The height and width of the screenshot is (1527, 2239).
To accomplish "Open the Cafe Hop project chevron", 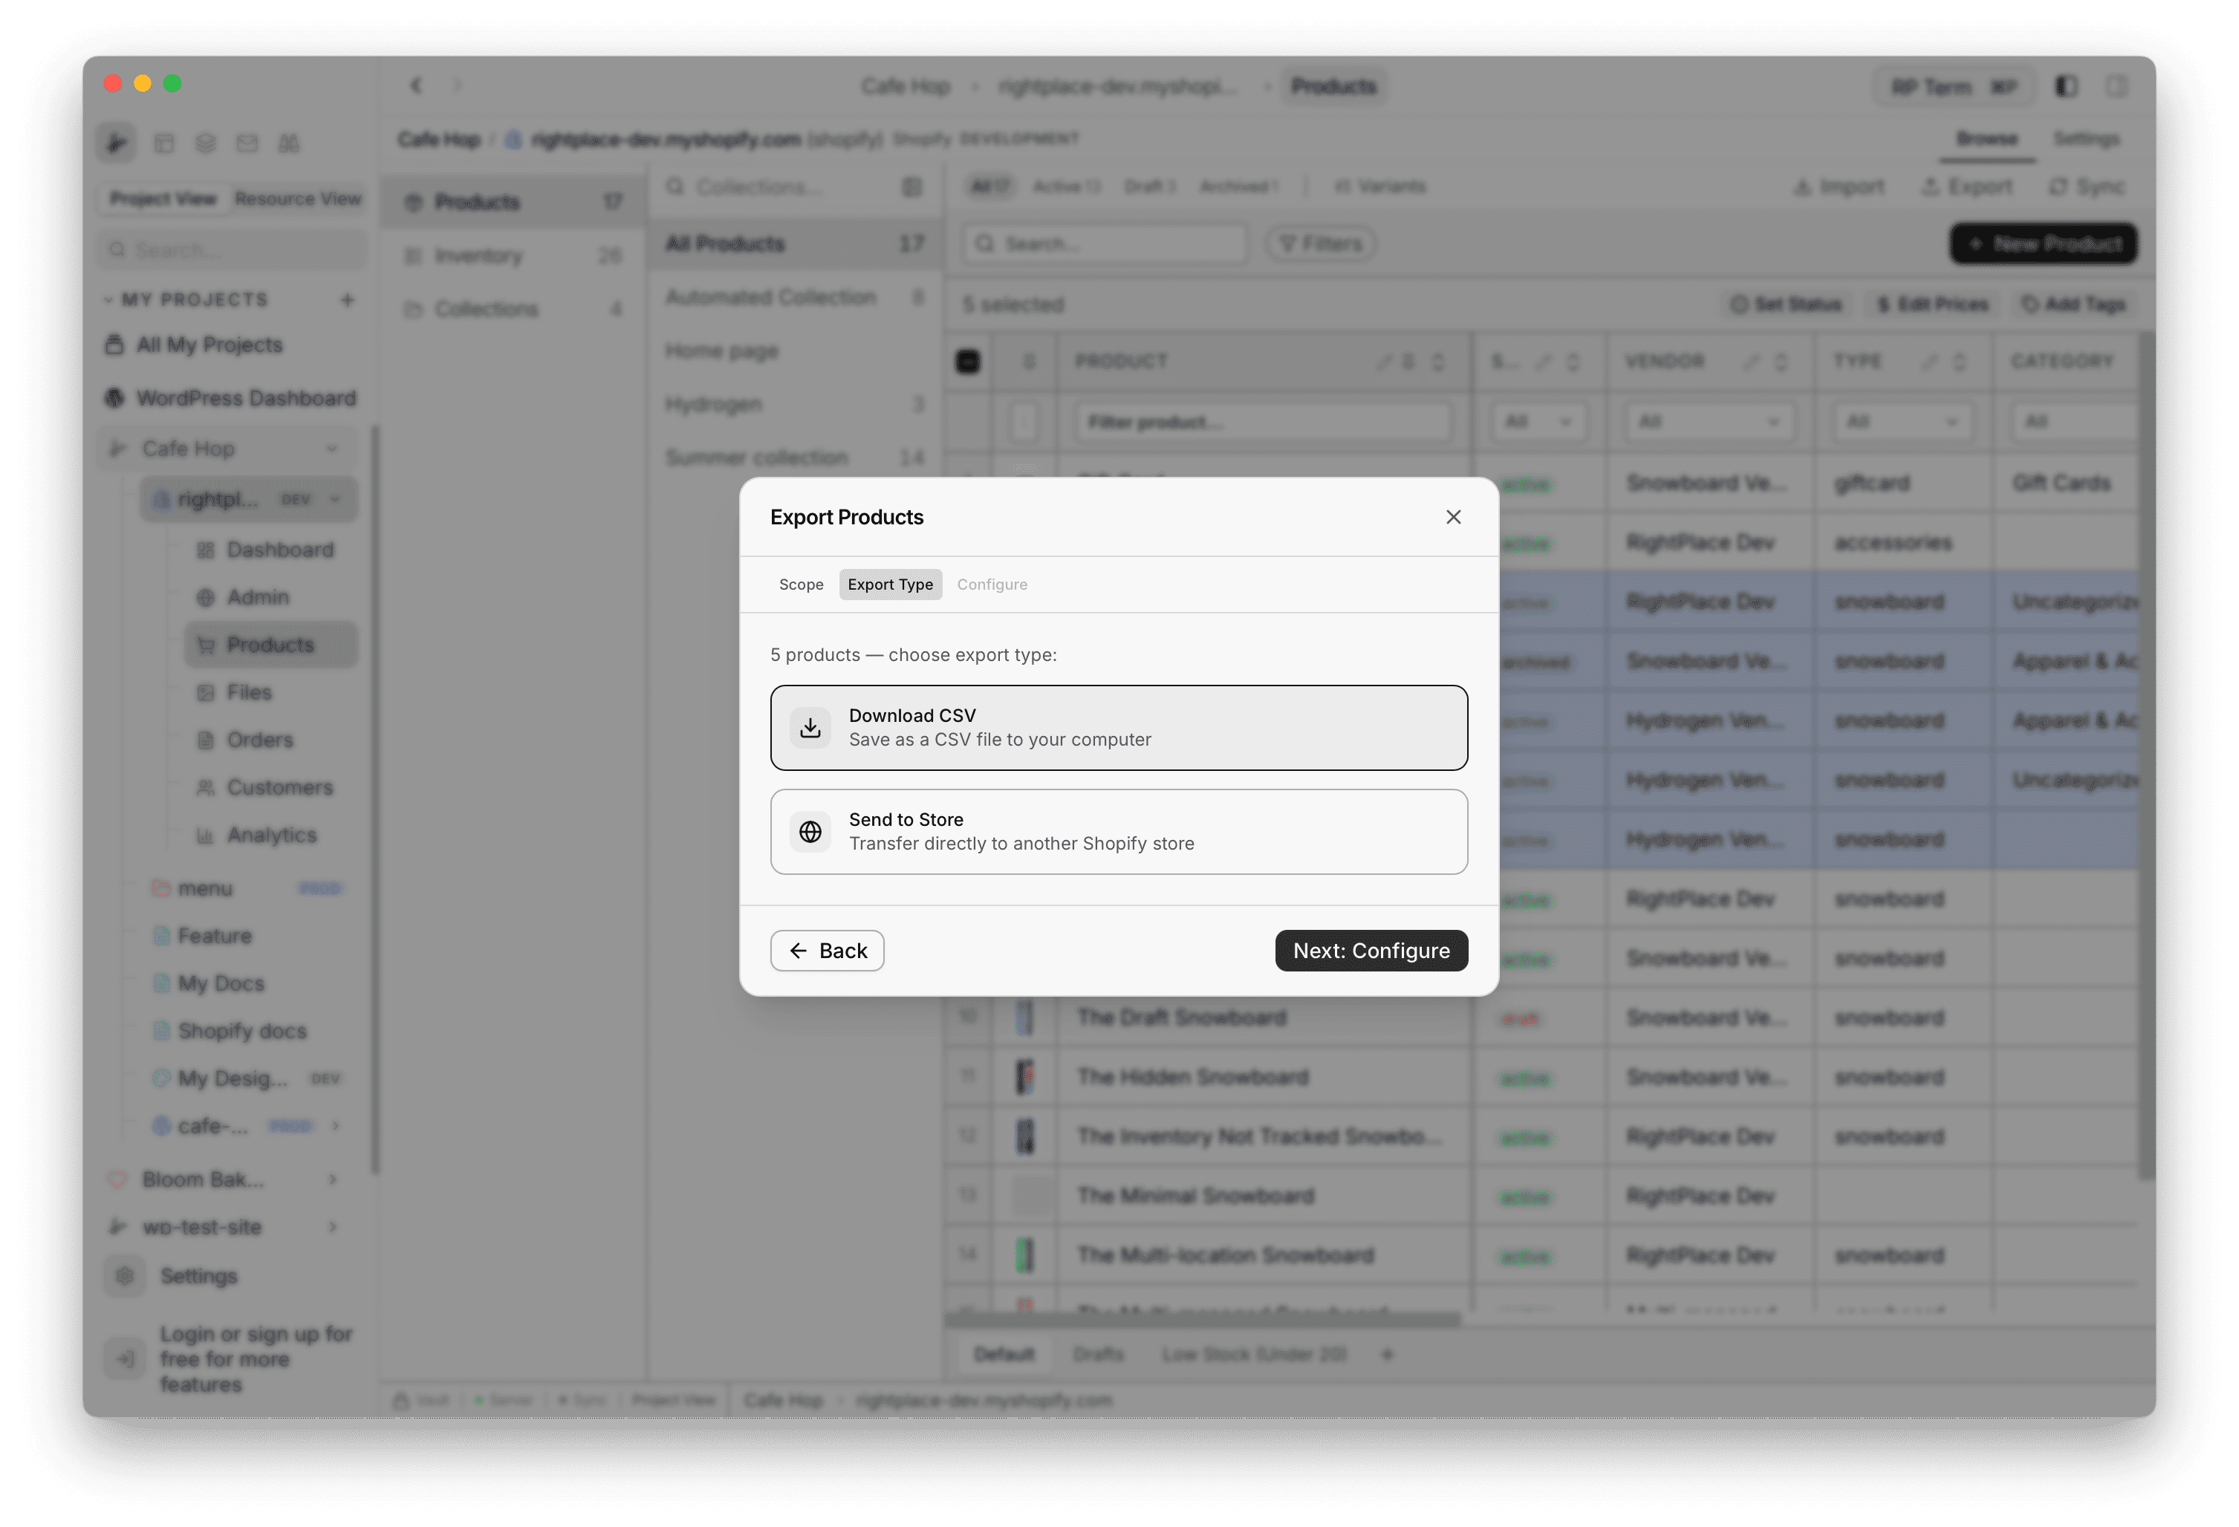I will pos(332,448).
